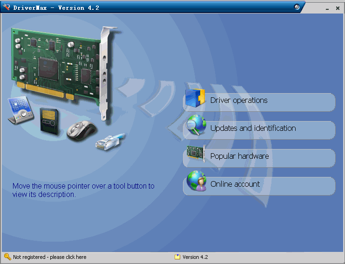345x264 pixels.
Task: Minimize the DriverMax window
Action: pyautogui.click(x=328, y=8)
